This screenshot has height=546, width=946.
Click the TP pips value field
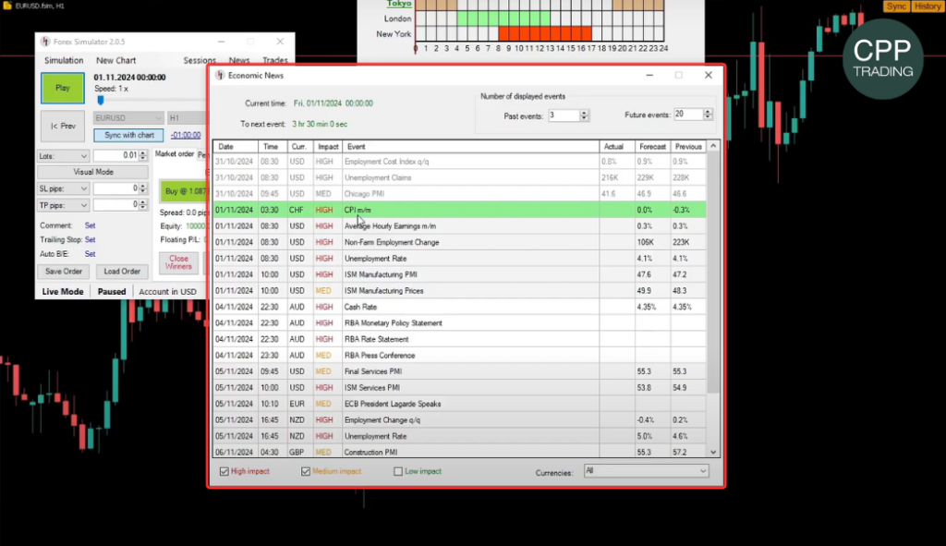115,205
